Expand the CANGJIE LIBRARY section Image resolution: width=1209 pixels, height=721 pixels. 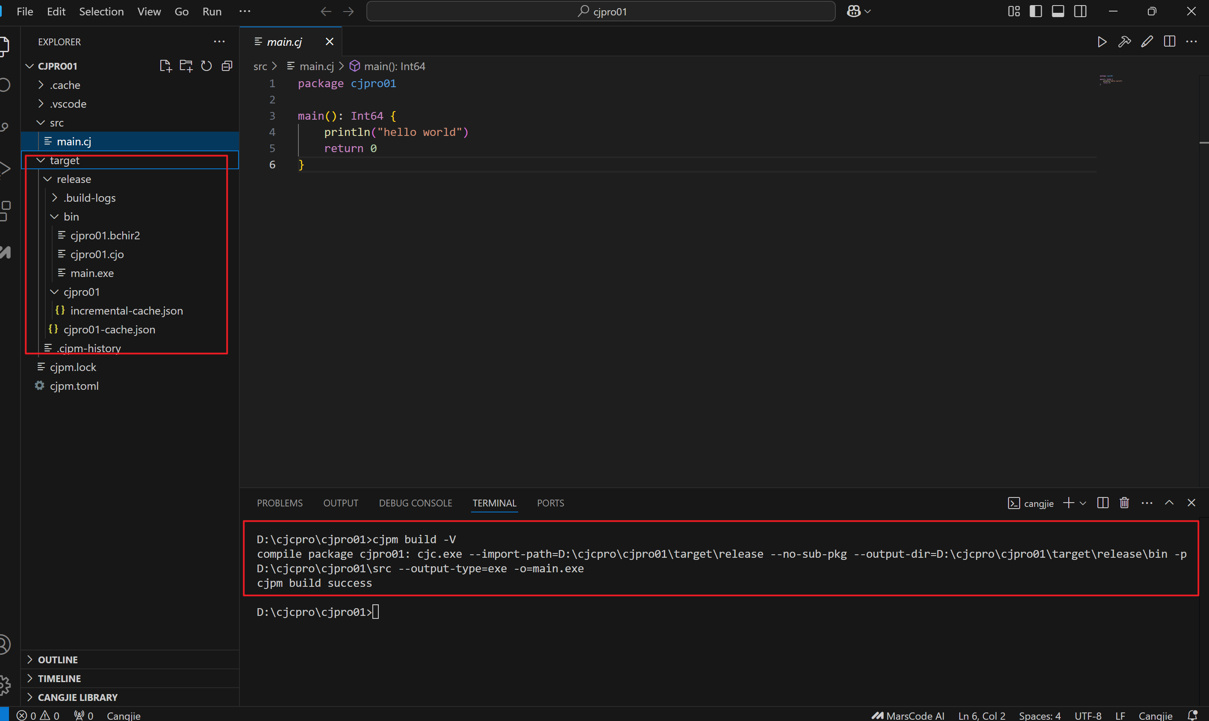130,697
